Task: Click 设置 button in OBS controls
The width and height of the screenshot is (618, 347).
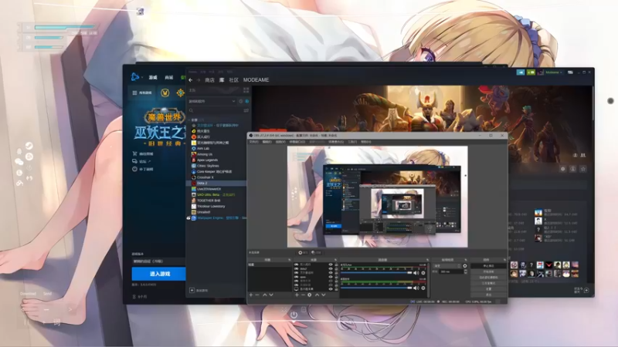Action: coord(488,288)
